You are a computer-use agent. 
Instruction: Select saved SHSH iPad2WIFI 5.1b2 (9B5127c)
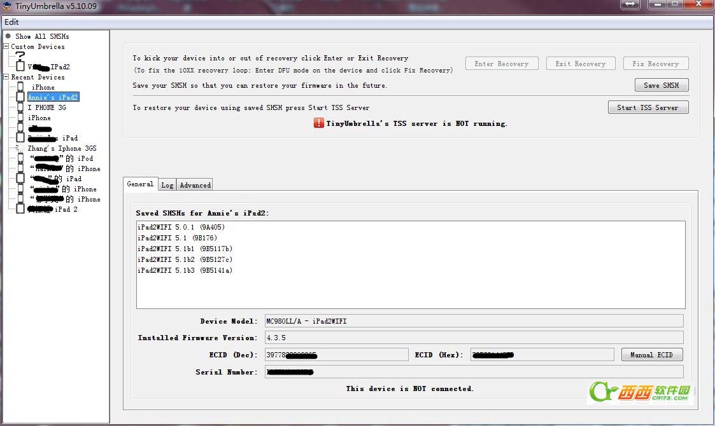coord(185,259)
